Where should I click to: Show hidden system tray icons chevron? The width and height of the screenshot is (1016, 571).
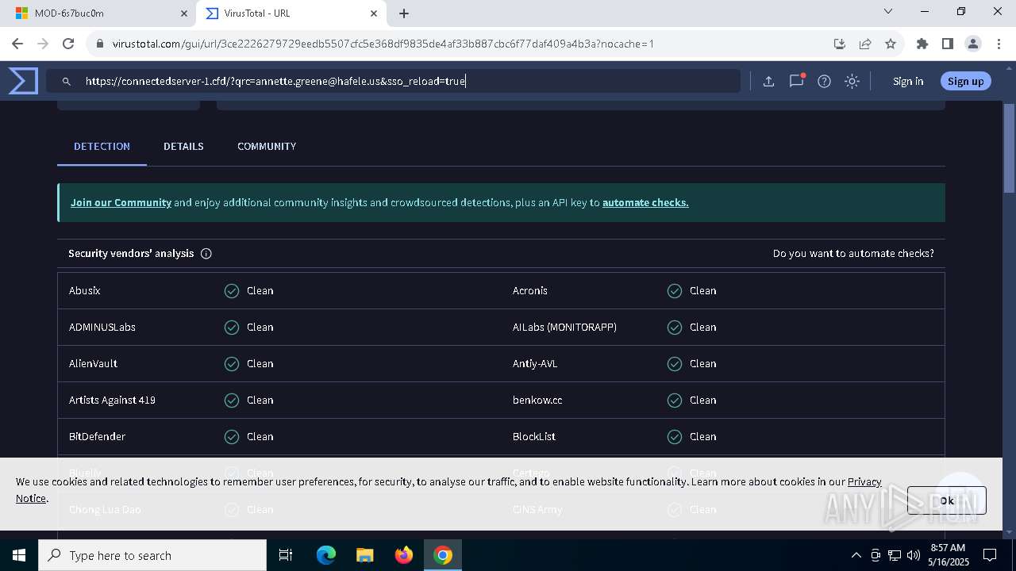click(856, 555)
